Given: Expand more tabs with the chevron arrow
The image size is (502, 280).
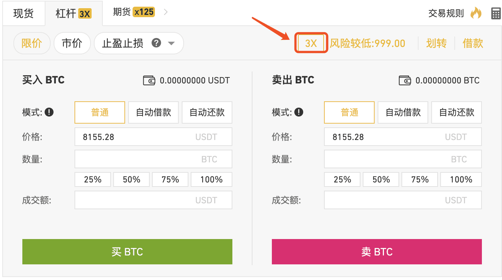Looking at the screenshot, I should (x=166, y=12).
